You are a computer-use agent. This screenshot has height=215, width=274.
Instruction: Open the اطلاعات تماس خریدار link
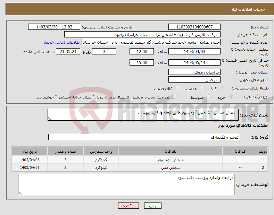click(62, 42)
